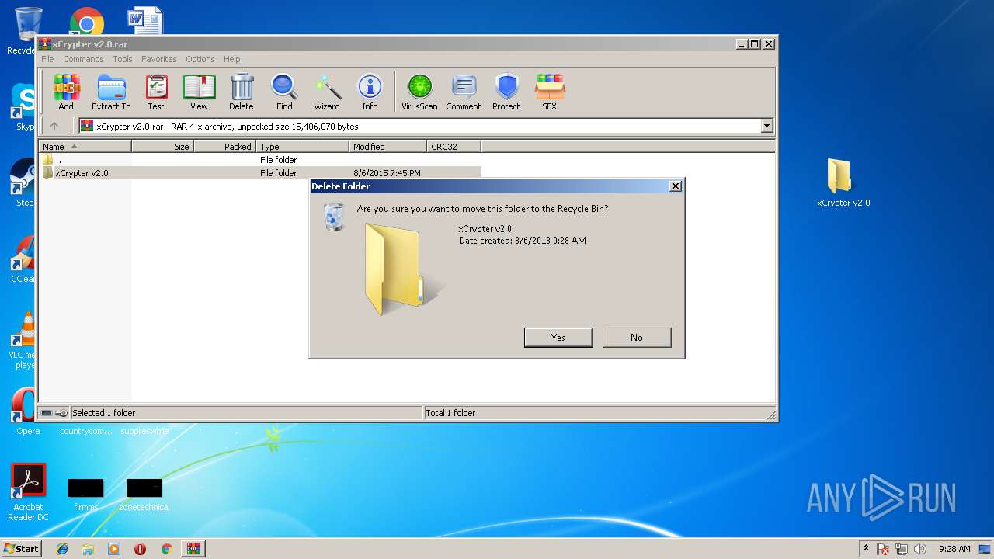Select the firmms desktop file
This screenshot has width=994, height=559.
click(85, 495)
